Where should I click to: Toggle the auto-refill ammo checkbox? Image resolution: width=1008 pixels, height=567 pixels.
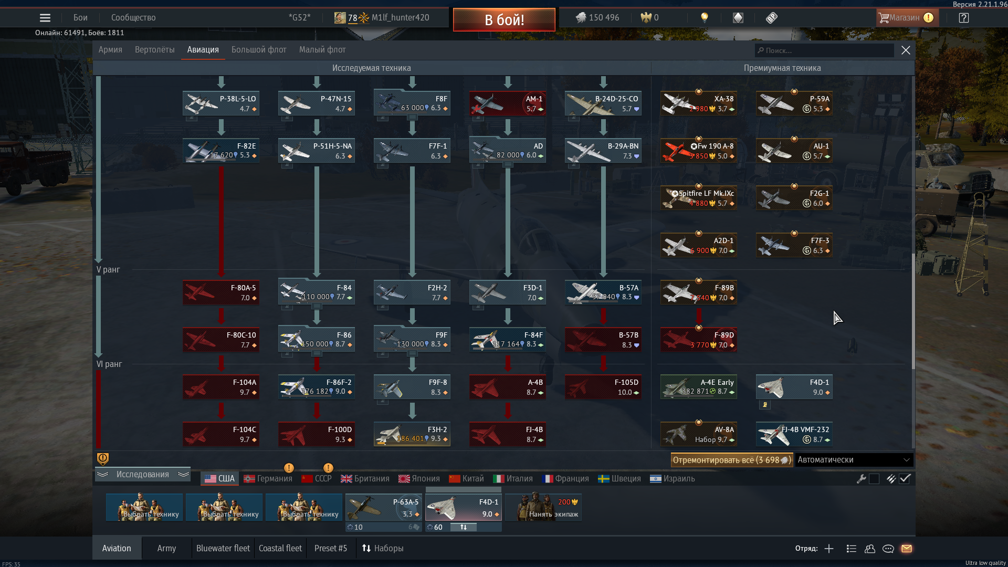[905, 479]
